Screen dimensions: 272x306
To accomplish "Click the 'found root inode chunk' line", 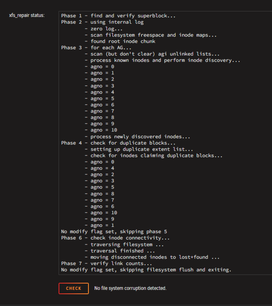I will [x=120, y=41].
